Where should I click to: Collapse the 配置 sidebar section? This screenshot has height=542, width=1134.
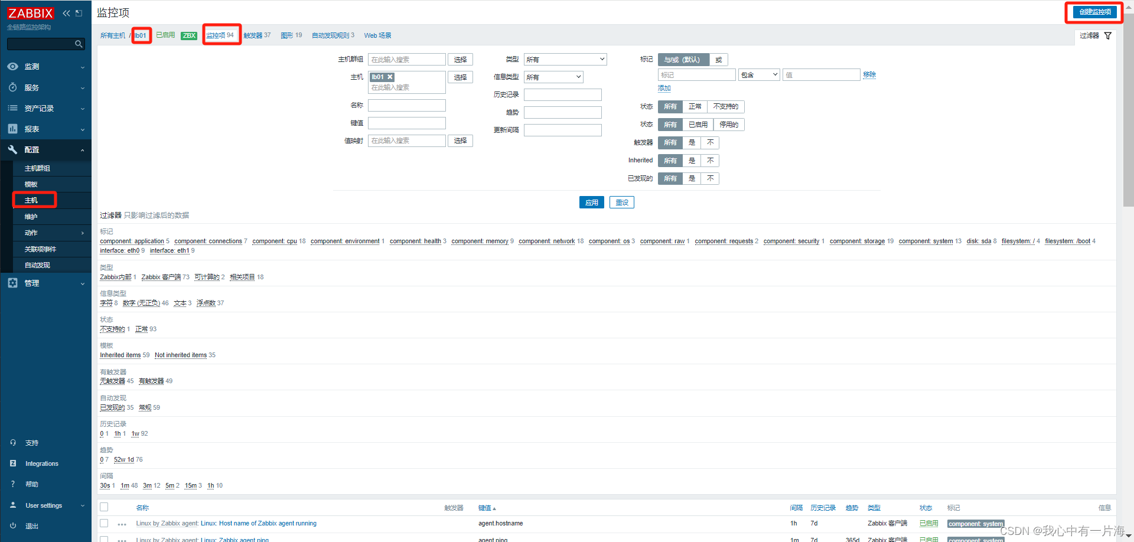(82, 150)
